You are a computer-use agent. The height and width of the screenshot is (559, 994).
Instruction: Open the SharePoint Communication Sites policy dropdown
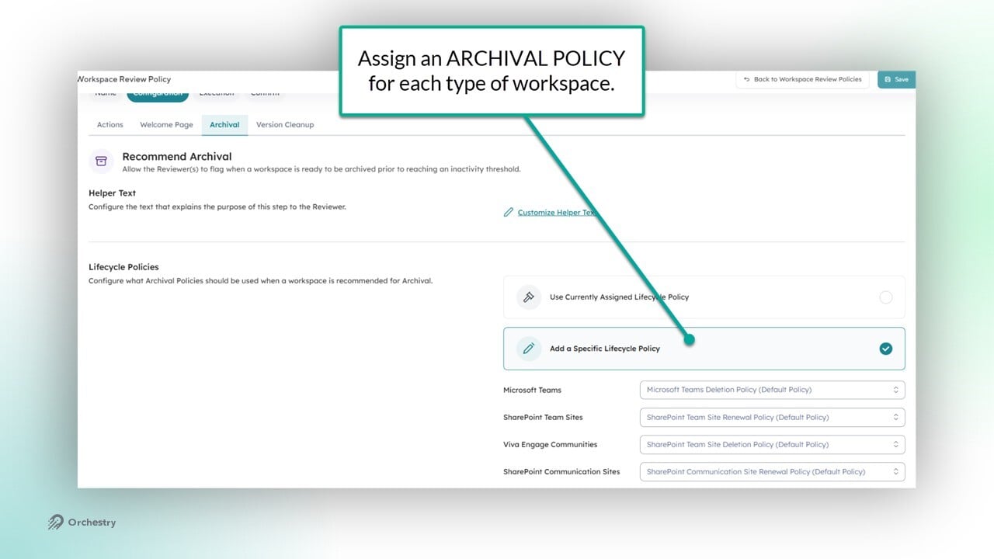tap(772, 471)
